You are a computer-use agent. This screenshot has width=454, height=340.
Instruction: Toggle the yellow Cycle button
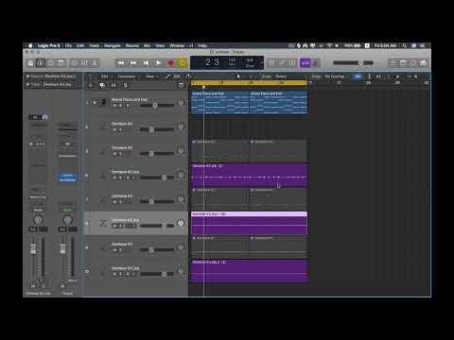coord(183,63)
